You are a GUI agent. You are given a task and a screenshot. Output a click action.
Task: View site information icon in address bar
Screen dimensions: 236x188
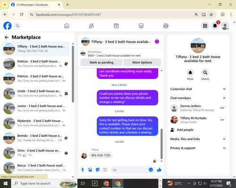(32, 15)
